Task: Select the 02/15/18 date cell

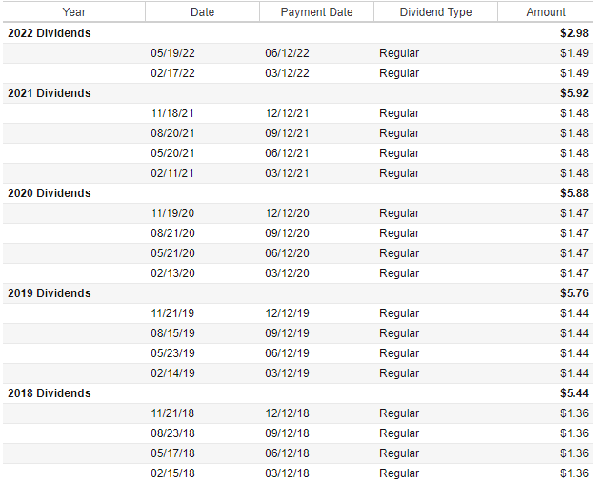Action: coord(172,473)
